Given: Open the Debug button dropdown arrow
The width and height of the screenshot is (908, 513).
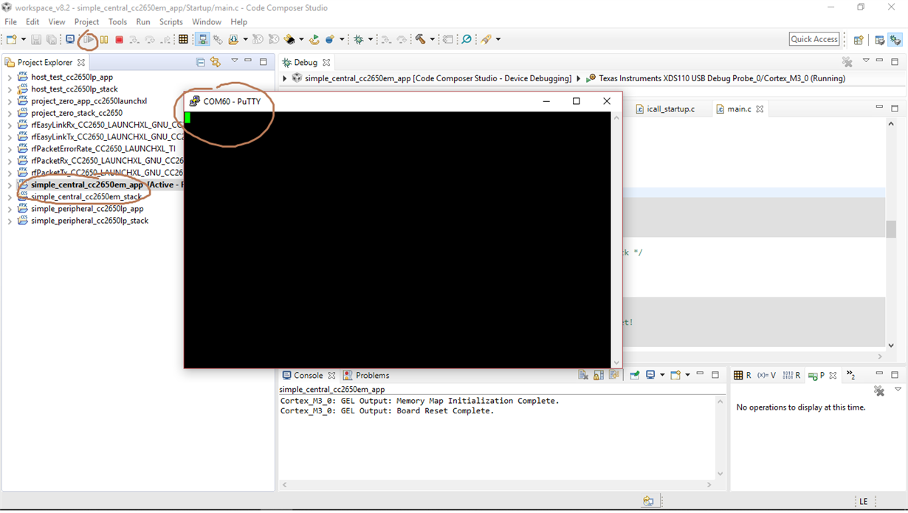Looking at the screenshot, I should point(371,39).
